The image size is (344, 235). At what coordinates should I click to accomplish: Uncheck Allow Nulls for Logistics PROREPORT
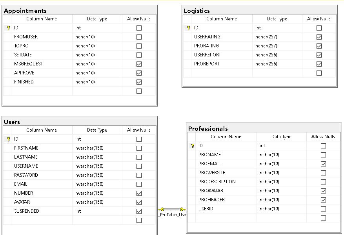coord(319,64)
